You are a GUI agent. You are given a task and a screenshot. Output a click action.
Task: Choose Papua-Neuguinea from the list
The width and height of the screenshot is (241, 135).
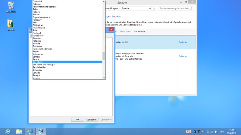[67, 17]
